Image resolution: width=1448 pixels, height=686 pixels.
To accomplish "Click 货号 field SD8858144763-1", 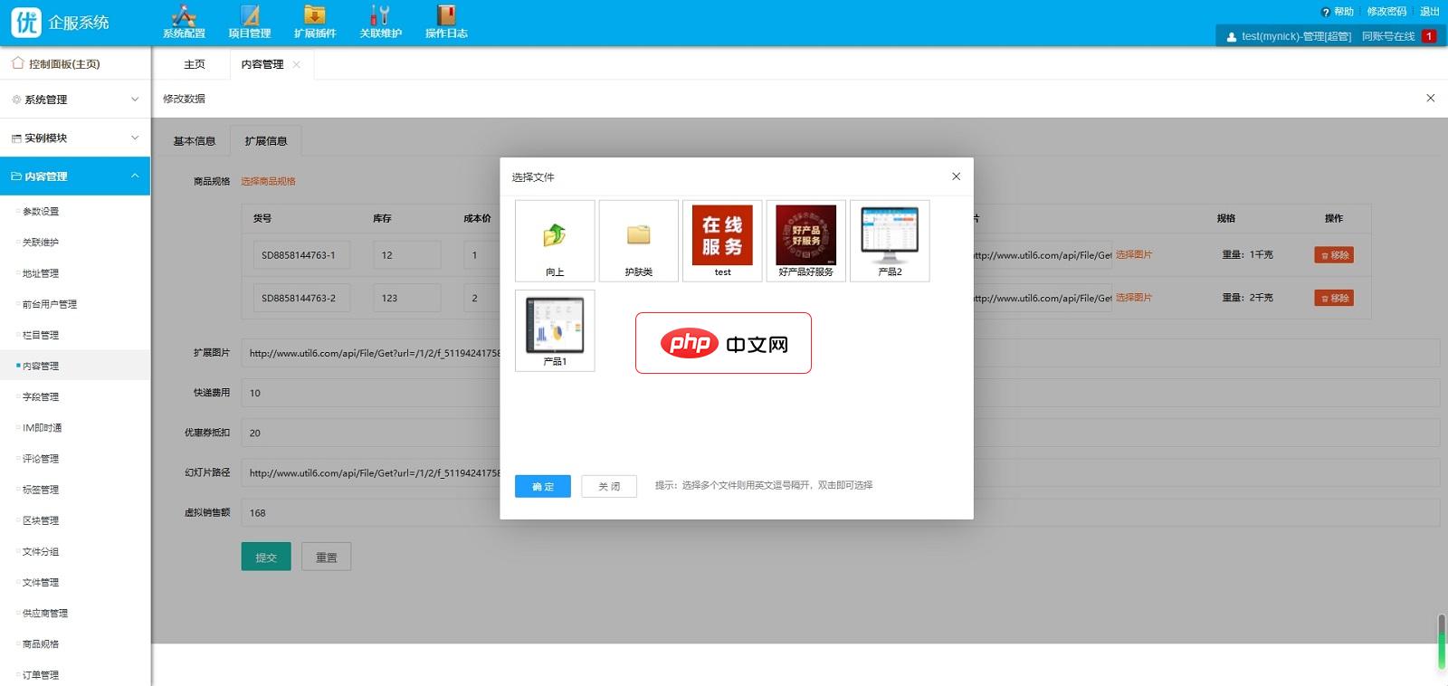I will (x=300, y=255).
